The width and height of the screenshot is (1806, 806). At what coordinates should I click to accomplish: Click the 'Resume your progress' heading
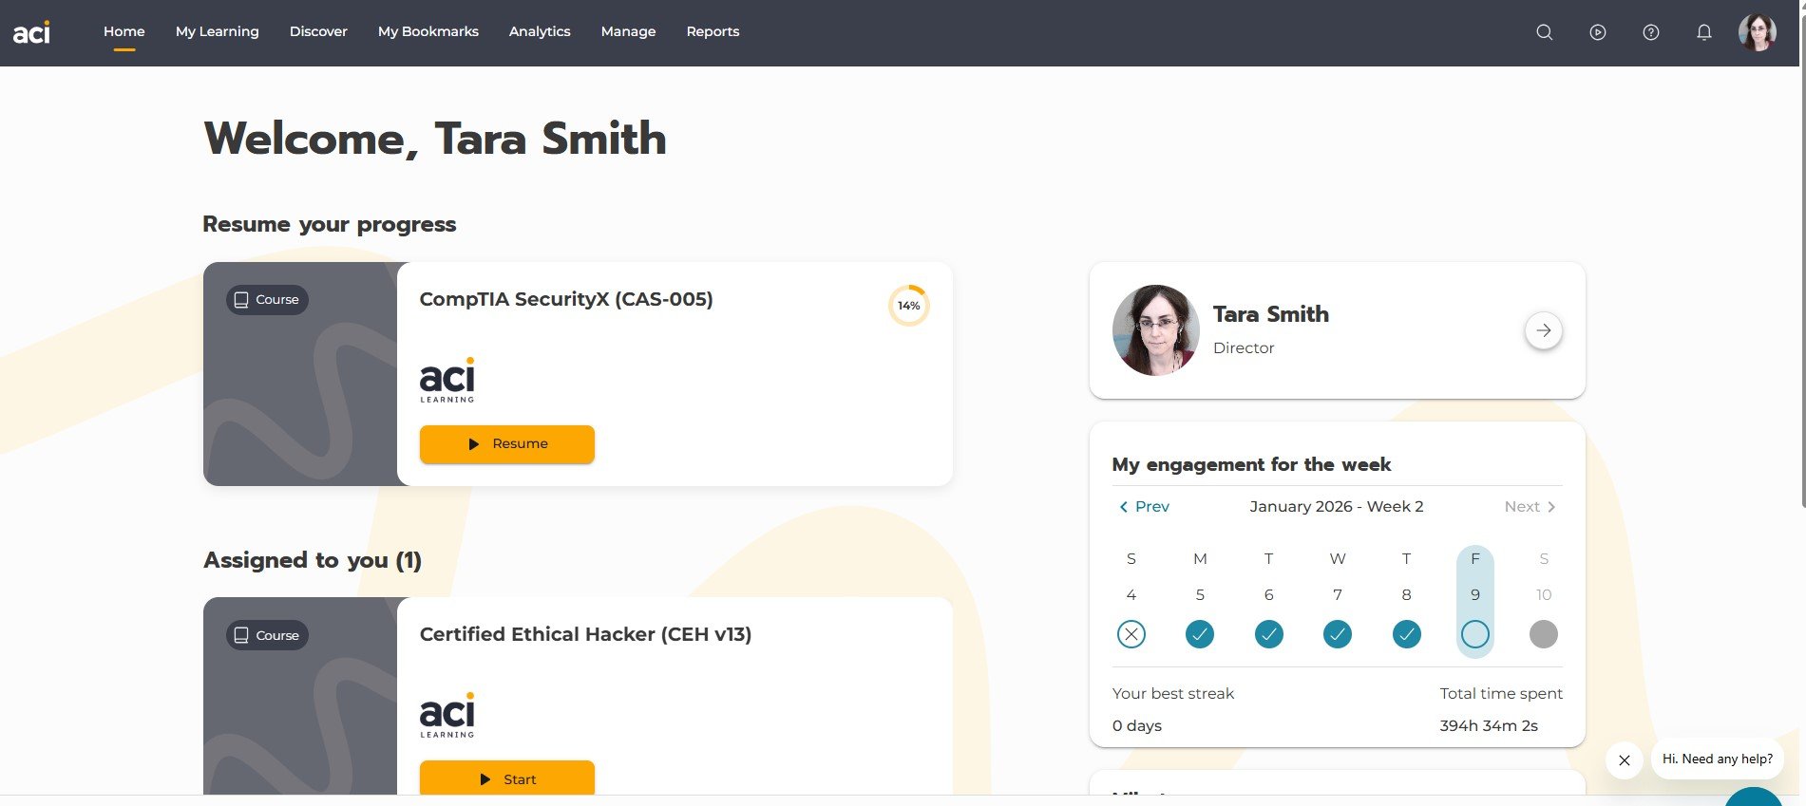330,225
